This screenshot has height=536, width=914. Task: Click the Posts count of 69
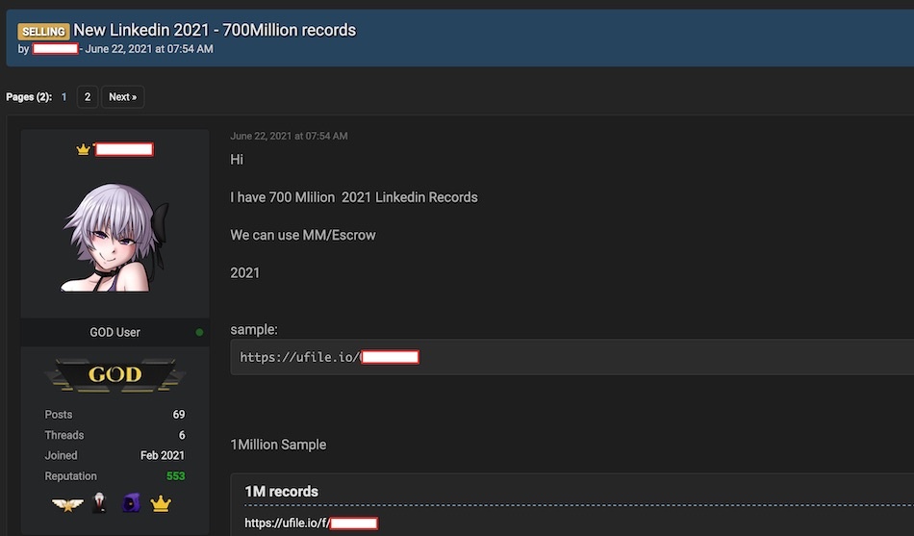[x=178, y=415]
